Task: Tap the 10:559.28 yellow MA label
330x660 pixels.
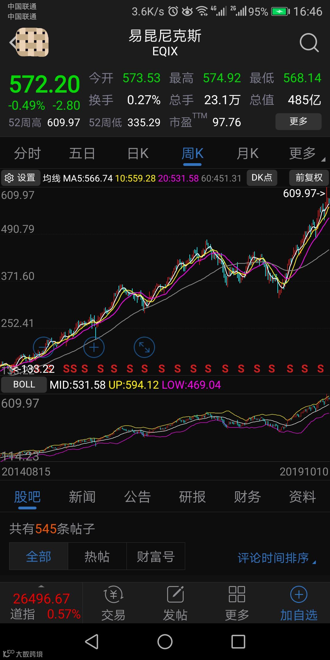Action: (135, 178)
